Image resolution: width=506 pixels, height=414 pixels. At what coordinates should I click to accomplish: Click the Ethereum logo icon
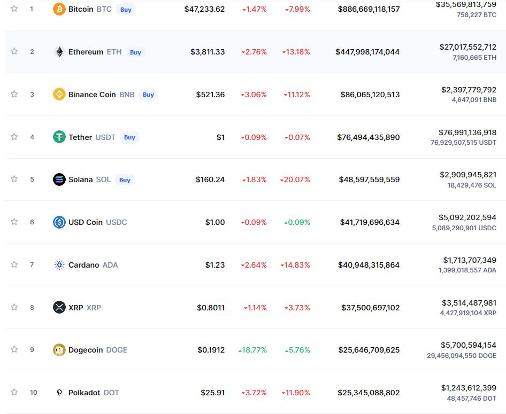point(59,52)
